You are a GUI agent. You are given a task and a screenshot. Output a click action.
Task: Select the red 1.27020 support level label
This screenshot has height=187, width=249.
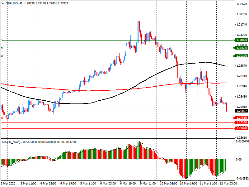pyautogui.click(x=242, y=128)
